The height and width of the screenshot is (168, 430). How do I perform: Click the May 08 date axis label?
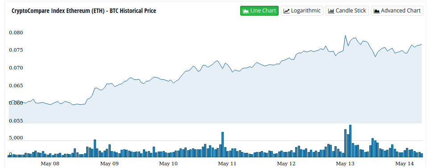coord(50,164)
